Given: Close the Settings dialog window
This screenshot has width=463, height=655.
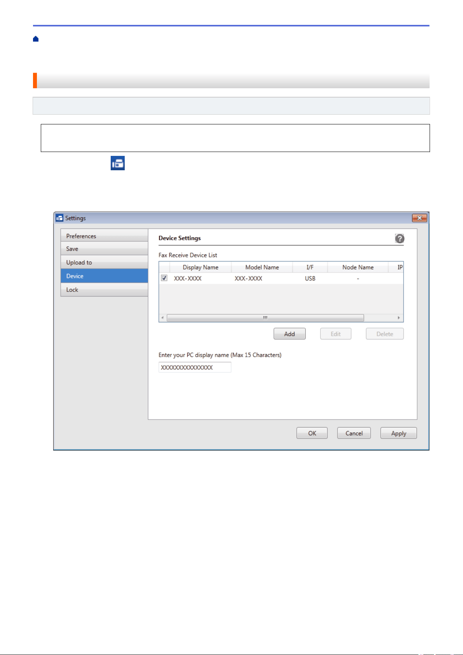Looking at the screenshot, I should [x=419, y=218].
